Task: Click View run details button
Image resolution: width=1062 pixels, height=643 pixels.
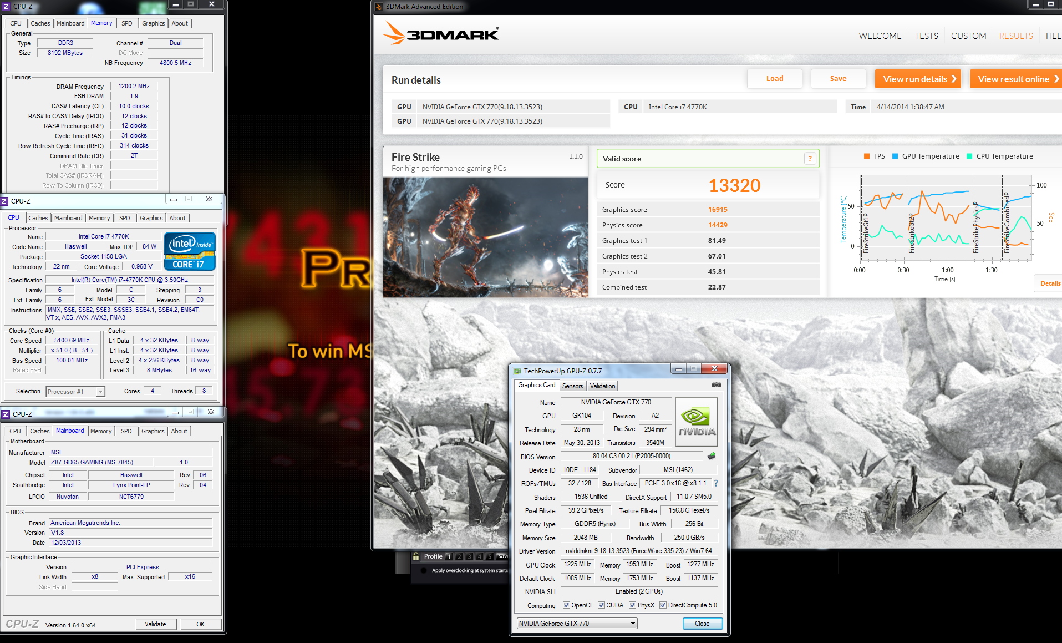Action: pos(919,79)
